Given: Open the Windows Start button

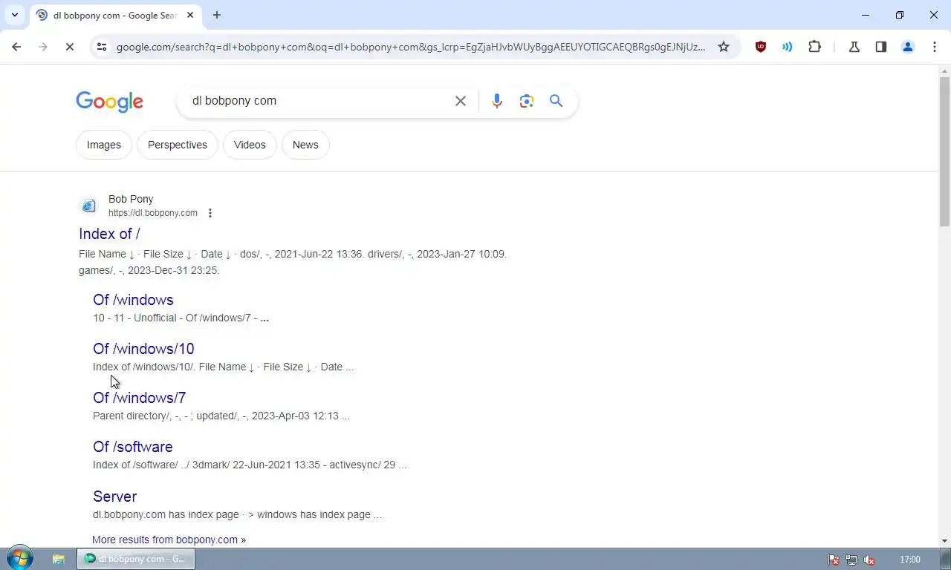Looking at the screenshot, I should [x=19, y=559].
